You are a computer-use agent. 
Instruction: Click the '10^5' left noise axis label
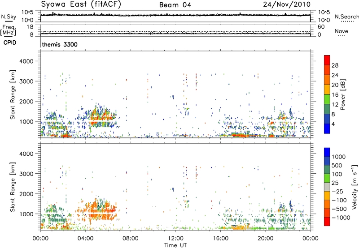27,13
